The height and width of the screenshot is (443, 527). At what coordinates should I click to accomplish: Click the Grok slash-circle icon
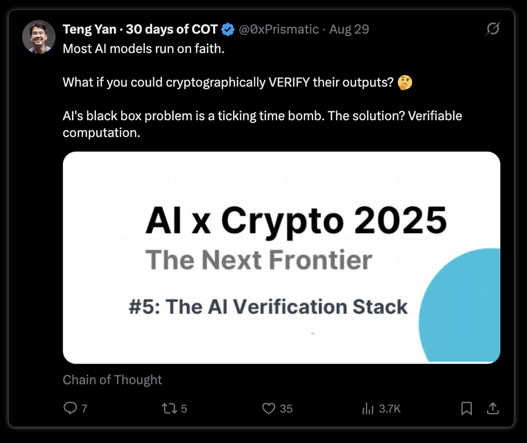click(493, 28)
